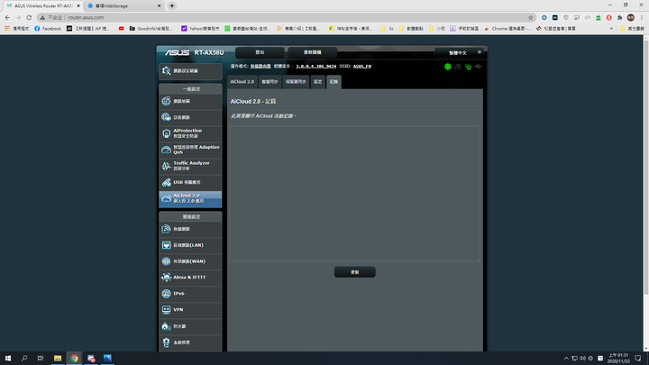Close the ASUS Wireless Router tab

pos(78,5)
